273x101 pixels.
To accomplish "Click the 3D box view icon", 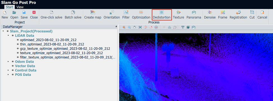I will [175, 27].
